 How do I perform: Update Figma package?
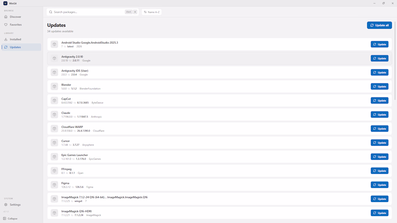pos(380,185)
